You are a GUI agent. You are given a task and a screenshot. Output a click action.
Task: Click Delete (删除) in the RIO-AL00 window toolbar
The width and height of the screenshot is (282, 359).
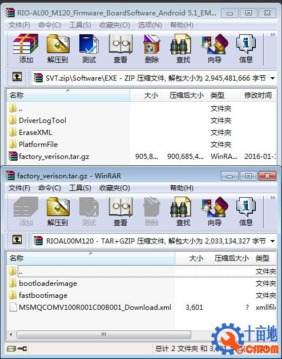click(x=152, y=49)
